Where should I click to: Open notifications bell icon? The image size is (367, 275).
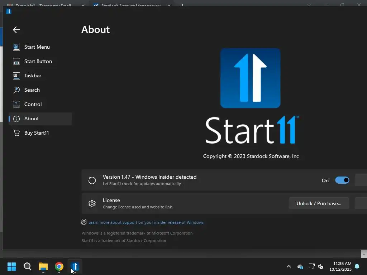tap(357, 266)
